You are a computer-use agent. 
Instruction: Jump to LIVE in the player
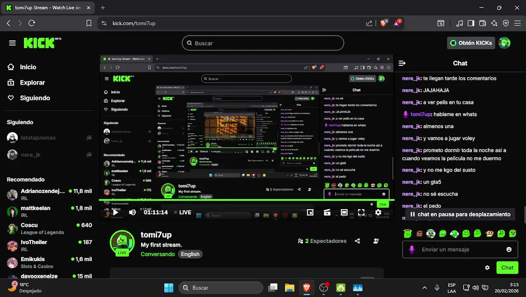coord(182,212)
